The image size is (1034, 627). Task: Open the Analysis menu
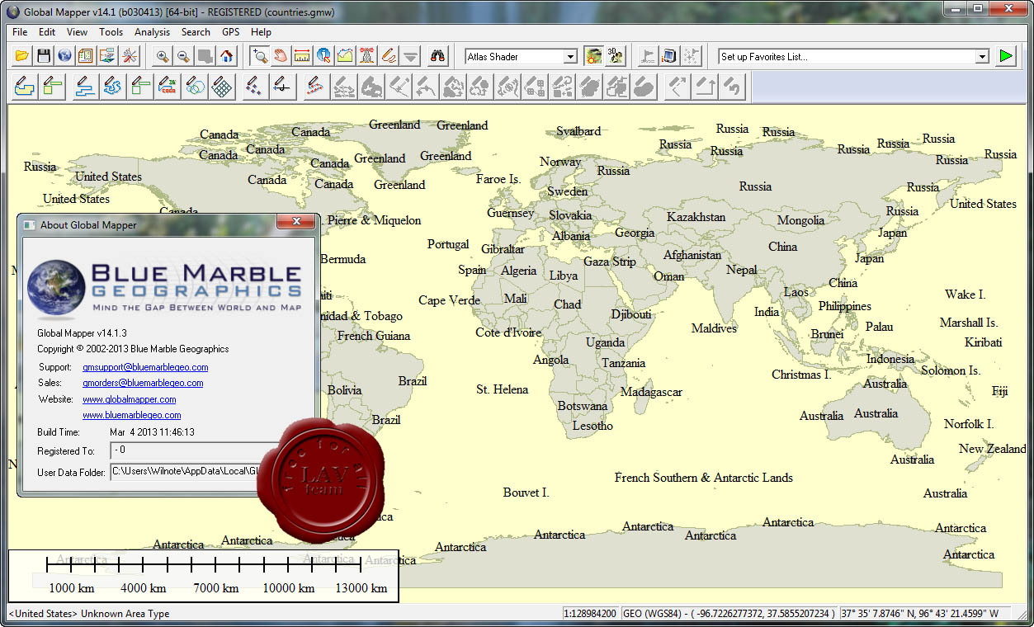coord(152,32)
